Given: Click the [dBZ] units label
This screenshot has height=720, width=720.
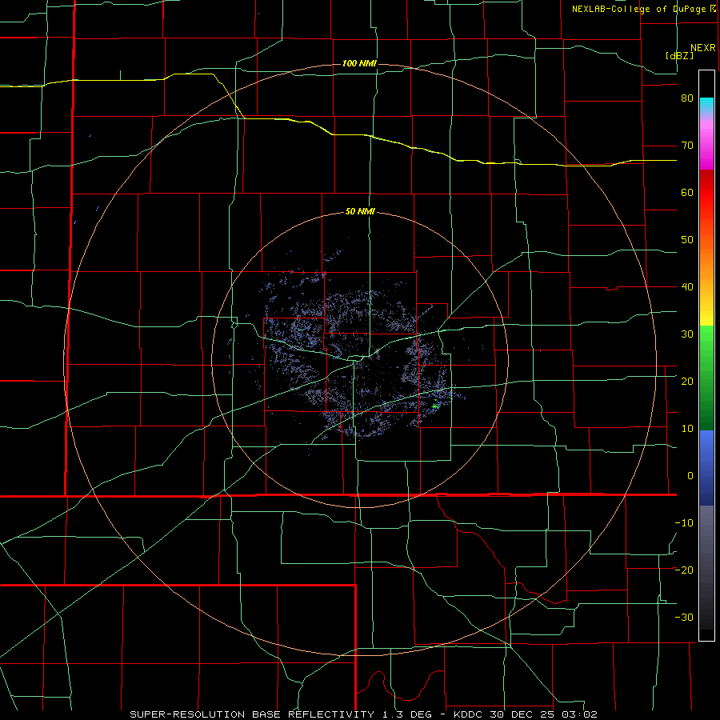Looking at the screenshot, I should pos(679,56).
